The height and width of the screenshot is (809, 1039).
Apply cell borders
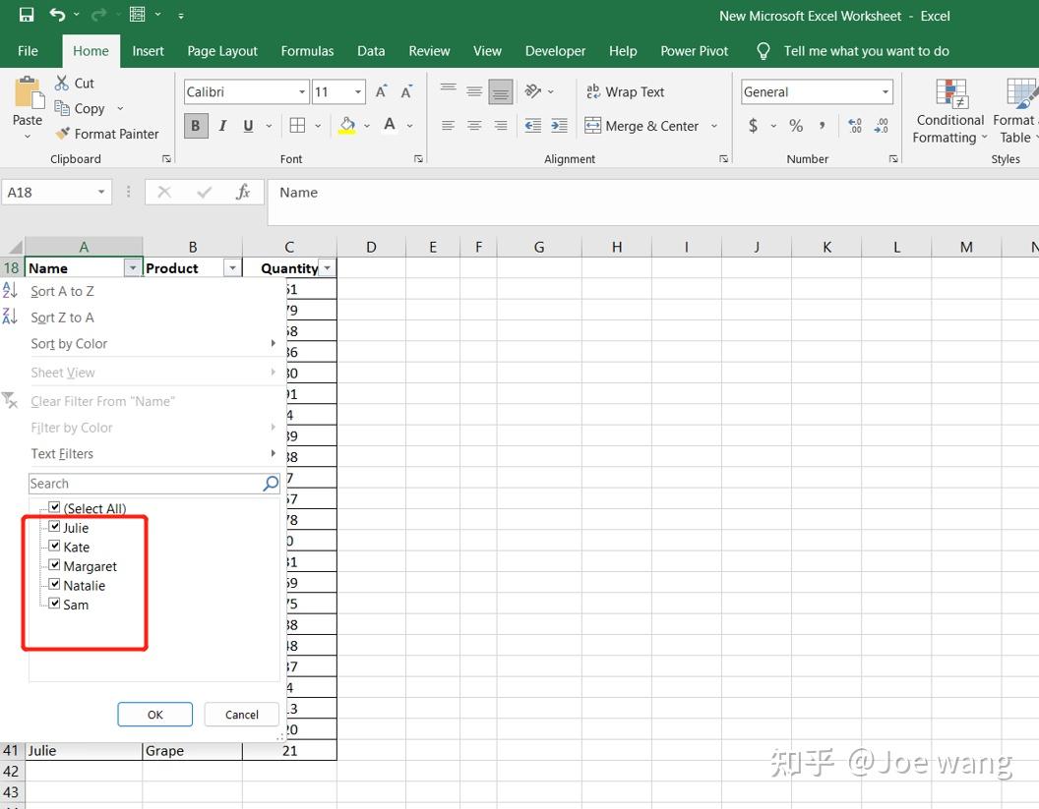[x=297, y=126]
